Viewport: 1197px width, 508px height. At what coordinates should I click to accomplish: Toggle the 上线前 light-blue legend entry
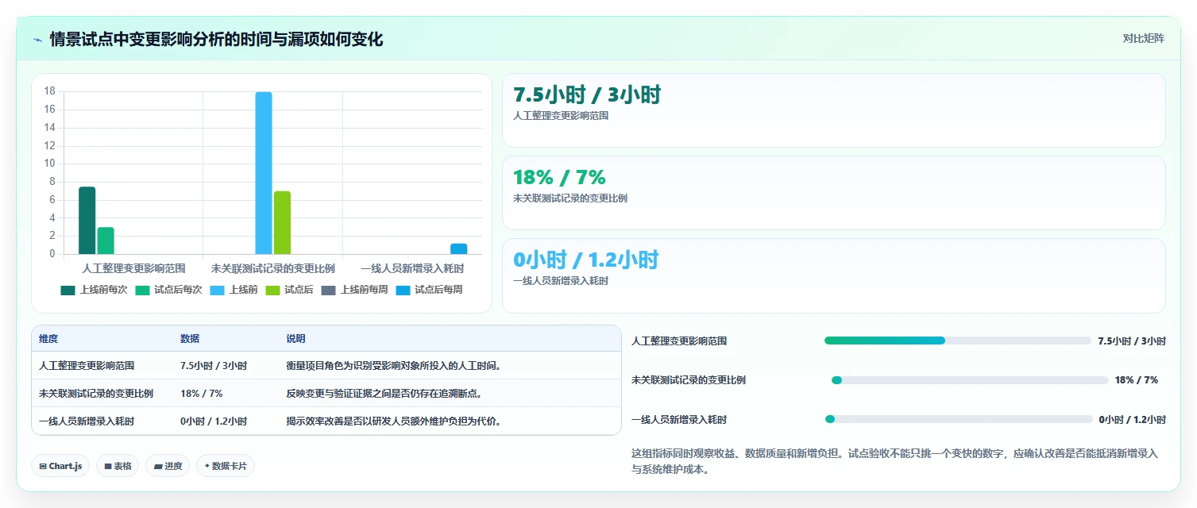(x=234, y=290)
